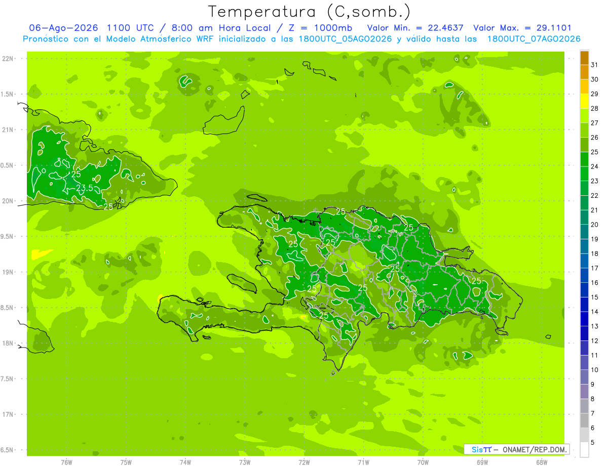
Task: Click colorbar label '28'
Action: tap(595, 108)
